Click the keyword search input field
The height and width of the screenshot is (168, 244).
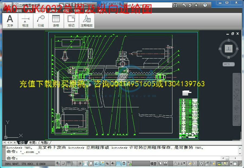(149, 5)
